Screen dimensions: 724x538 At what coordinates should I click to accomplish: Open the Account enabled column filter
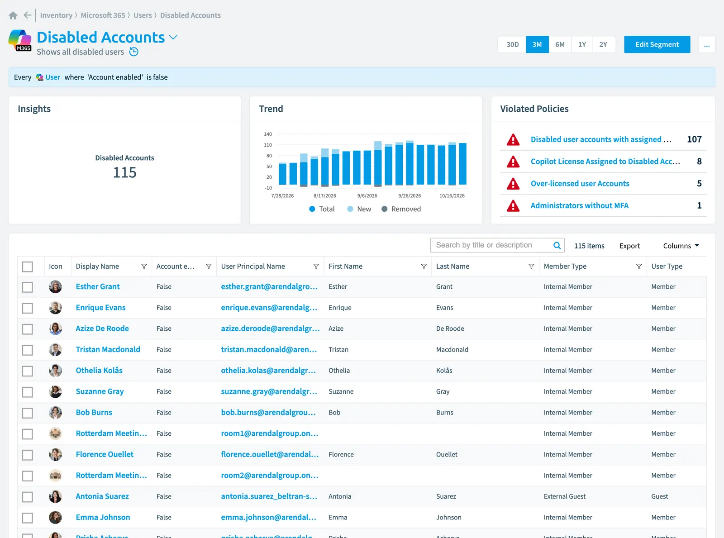coord(209,267)
